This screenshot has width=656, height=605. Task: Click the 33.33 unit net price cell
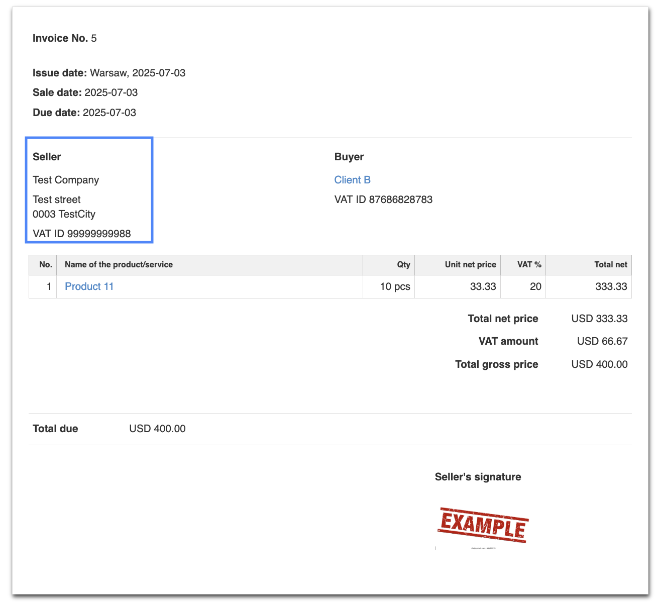point(458,286)
